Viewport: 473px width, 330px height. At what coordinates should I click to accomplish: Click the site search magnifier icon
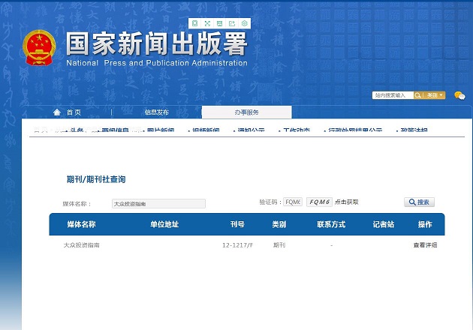418,95
